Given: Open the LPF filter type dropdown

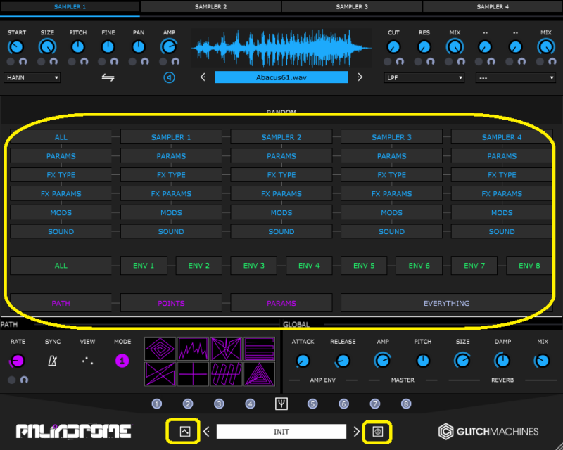Looking at the screenshot, I should pyautogui.click(x=424, y=77).
